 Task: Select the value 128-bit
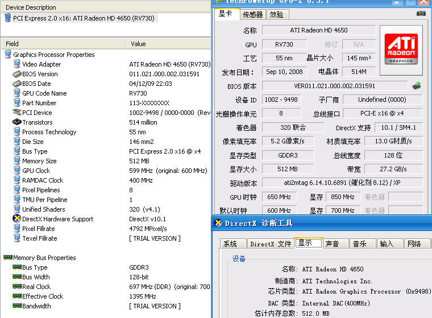click(139, 277)
